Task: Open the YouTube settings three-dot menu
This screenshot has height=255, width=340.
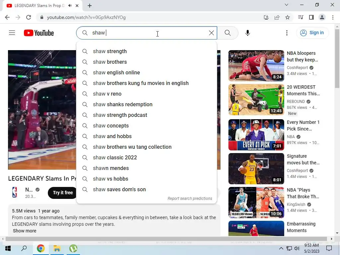Action: click(x=287, y=33)
